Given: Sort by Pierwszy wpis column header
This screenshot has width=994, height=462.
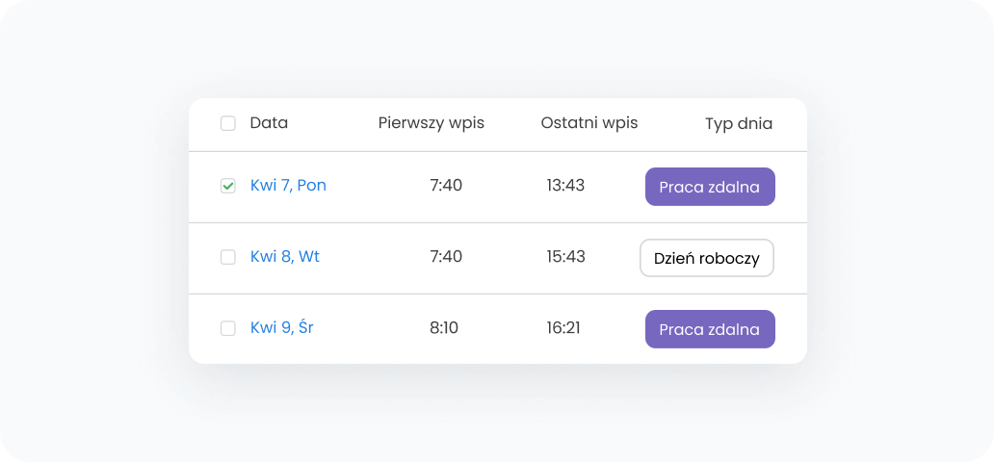Looking at the screenshot, I should [x=431, y=123].
